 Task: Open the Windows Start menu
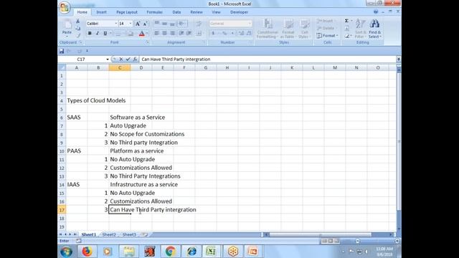[x=67, y=252]
